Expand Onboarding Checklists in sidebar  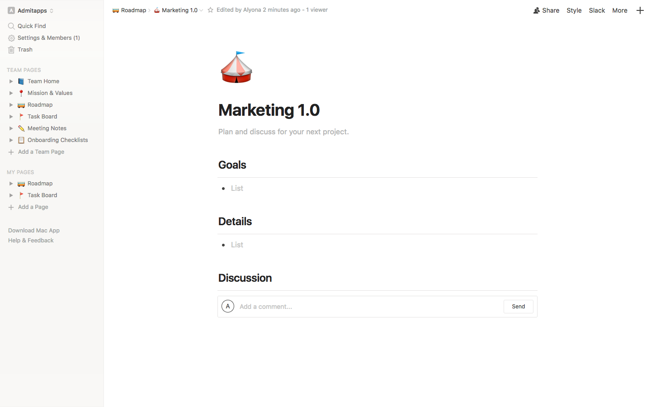click(11, 140)
